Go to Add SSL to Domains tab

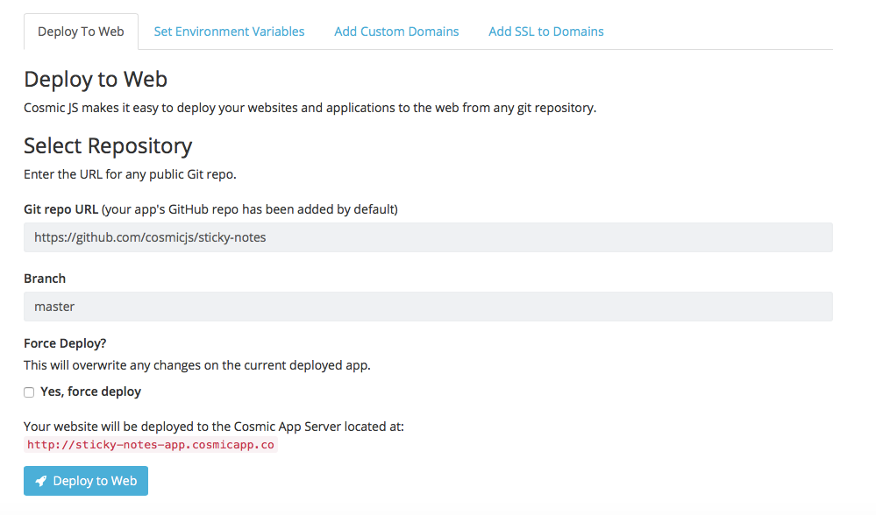click(545, 32)
